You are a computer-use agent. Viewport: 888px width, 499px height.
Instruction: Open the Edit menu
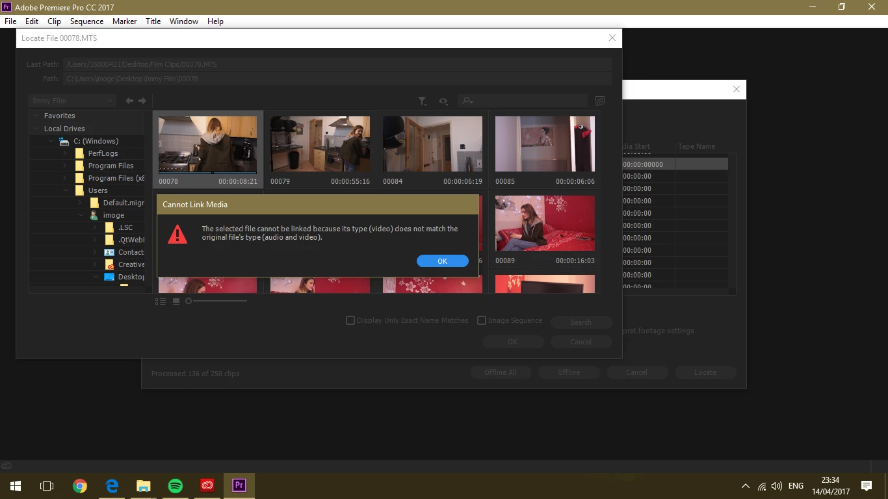(32, 21)
